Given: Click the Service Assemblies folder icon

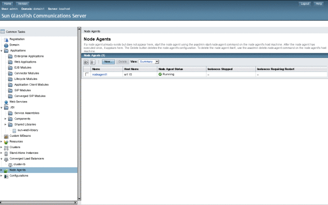Looking at the screenshot, I should (10, 113).
